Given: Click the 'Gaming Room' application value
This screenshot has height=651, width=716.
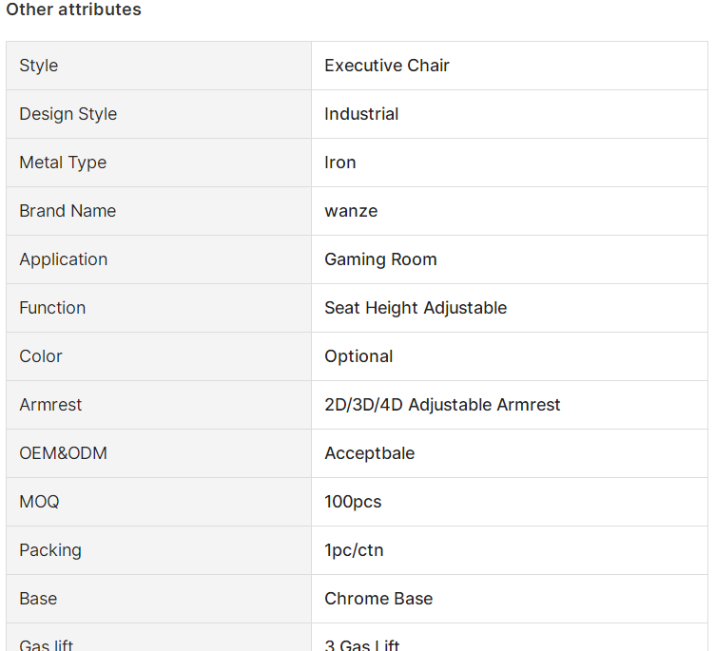Looking at the screenshot, I should tap(380, 259).
